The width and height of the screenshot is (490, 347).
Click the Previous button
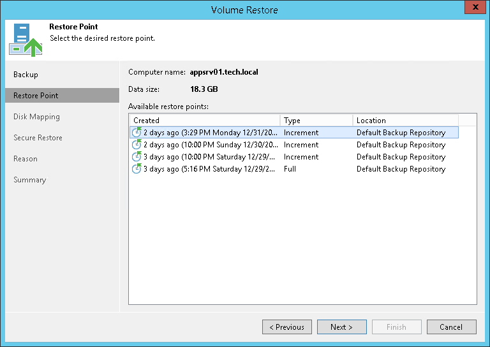(x=287, y=327)
